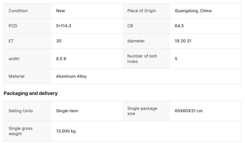Select the gross weight value "13.000 kg"
Image resolution: width=245 pixels, height=143 pixels.
(x=66, y=131)
